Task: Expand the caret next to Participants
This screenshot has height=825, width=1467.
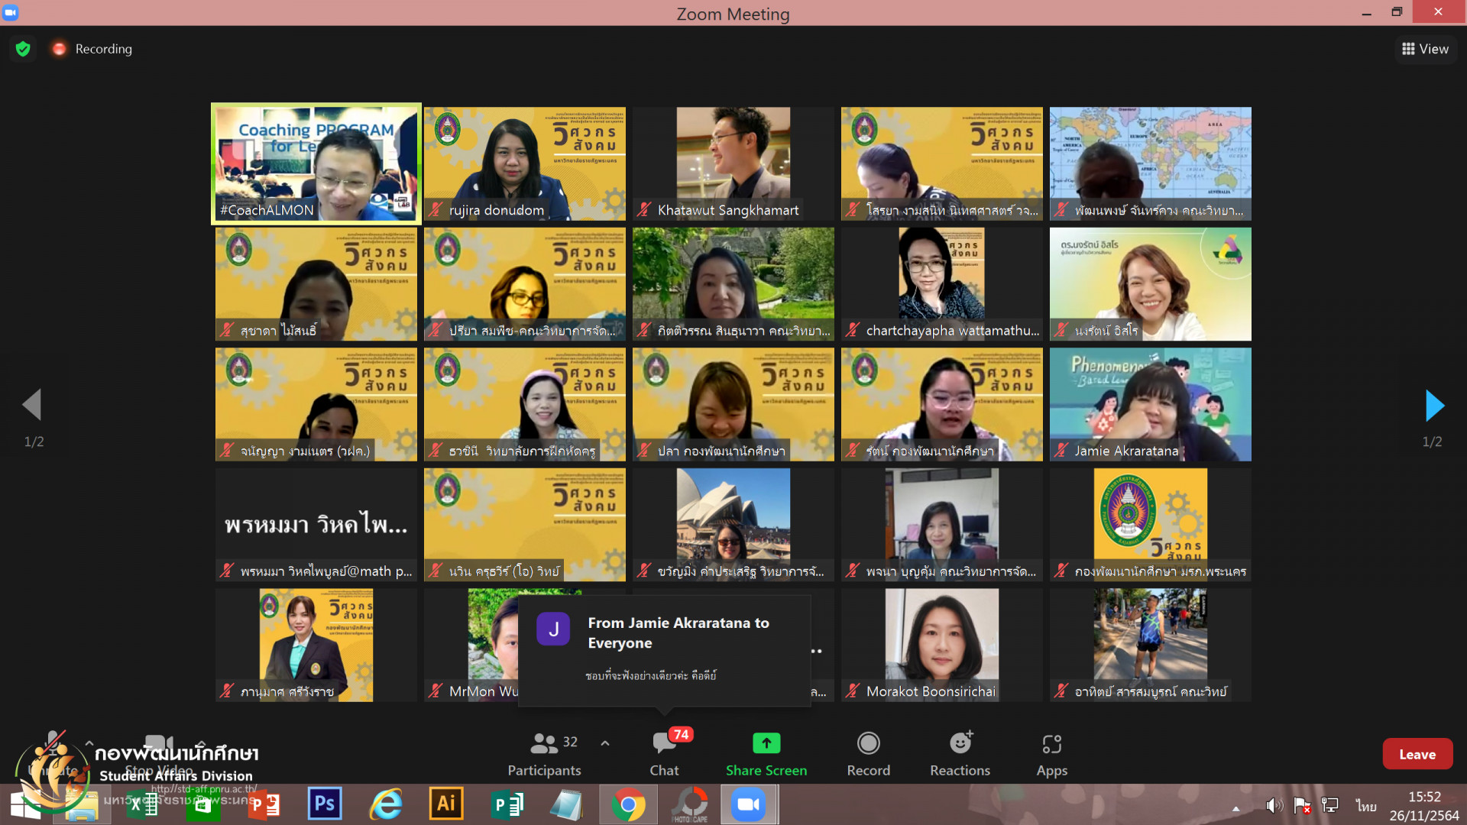Action: (x=605, y=742)
